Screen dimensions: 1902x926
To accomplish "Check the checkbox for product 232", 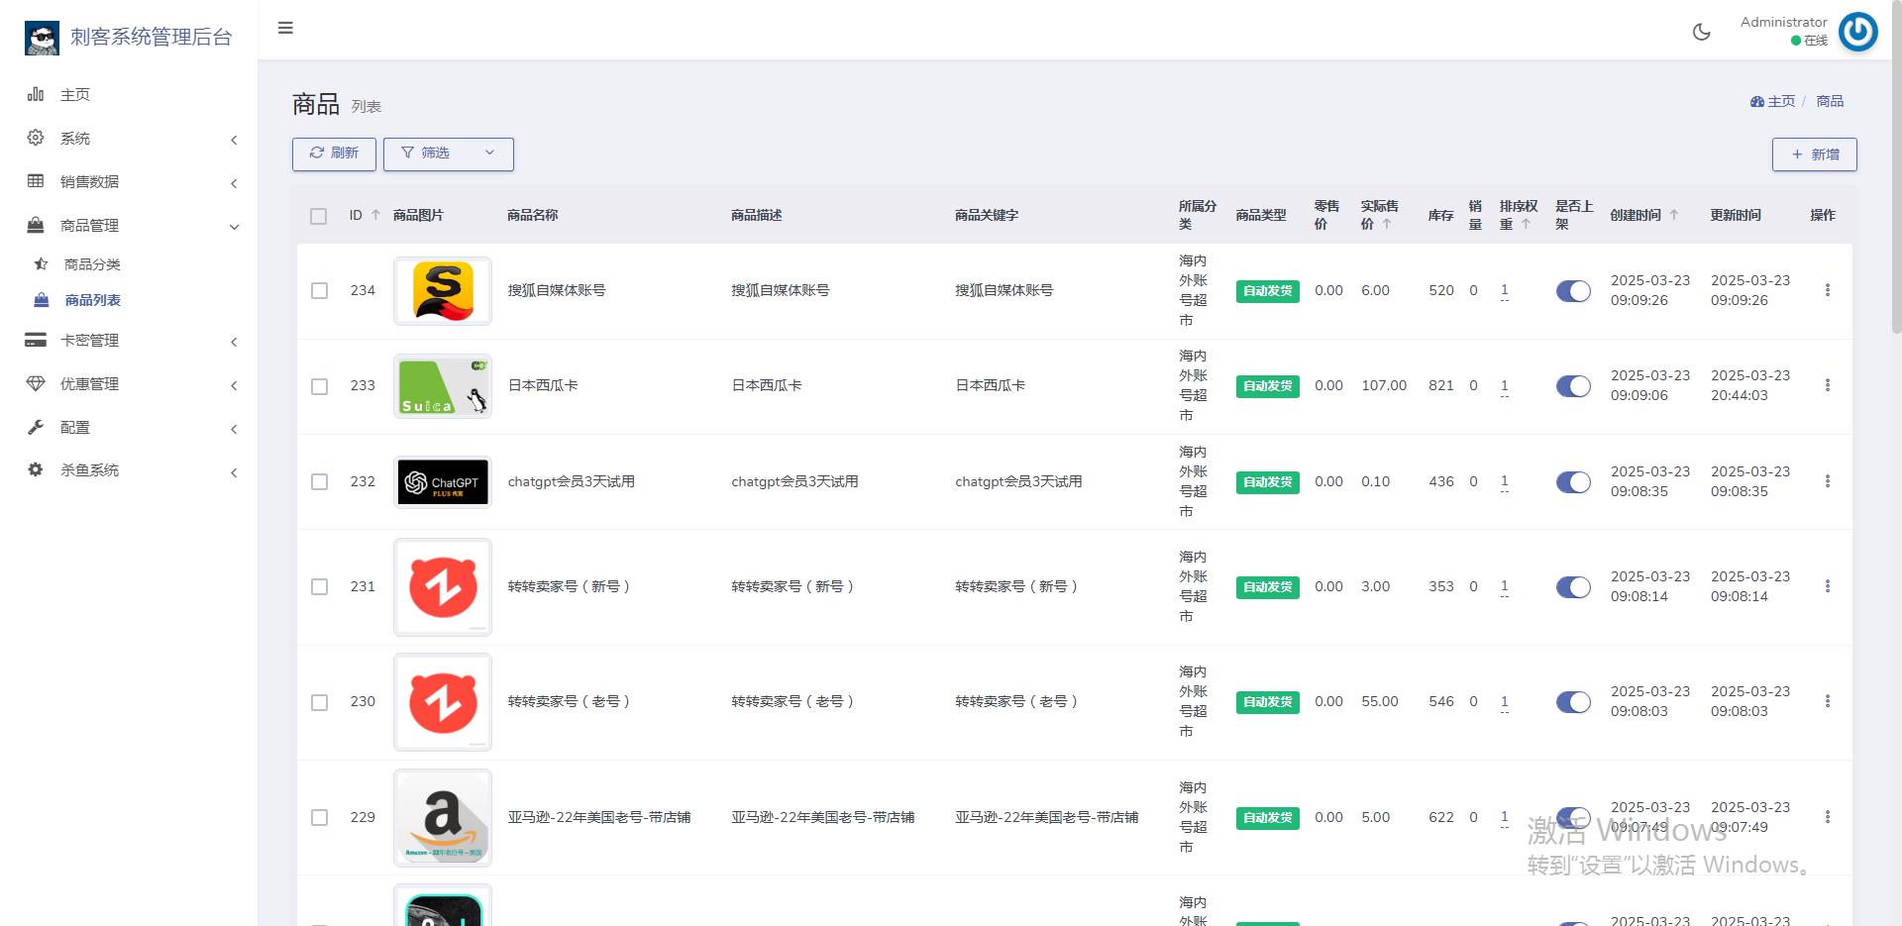I will coord(319,482).
